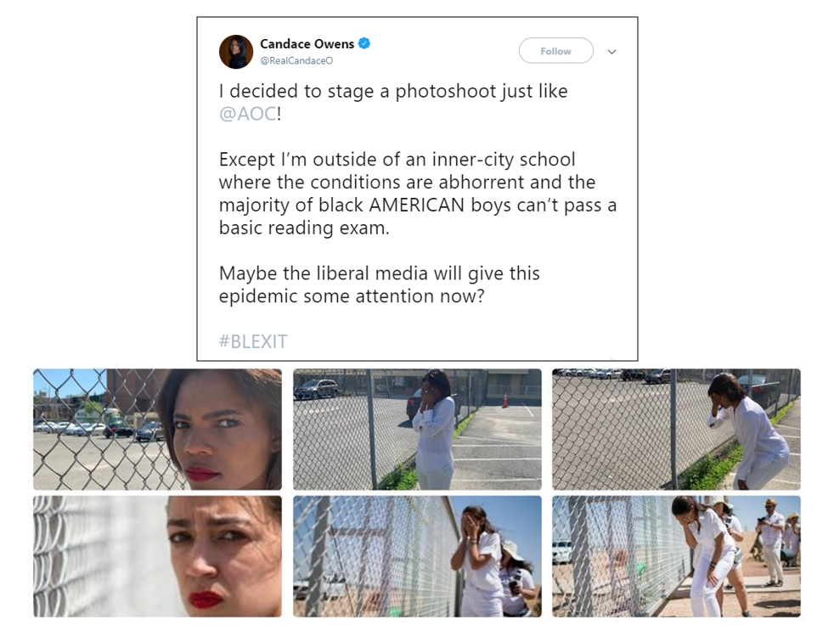Click the round profile avatar
This screenshot has width=834, height=642.
236,52
